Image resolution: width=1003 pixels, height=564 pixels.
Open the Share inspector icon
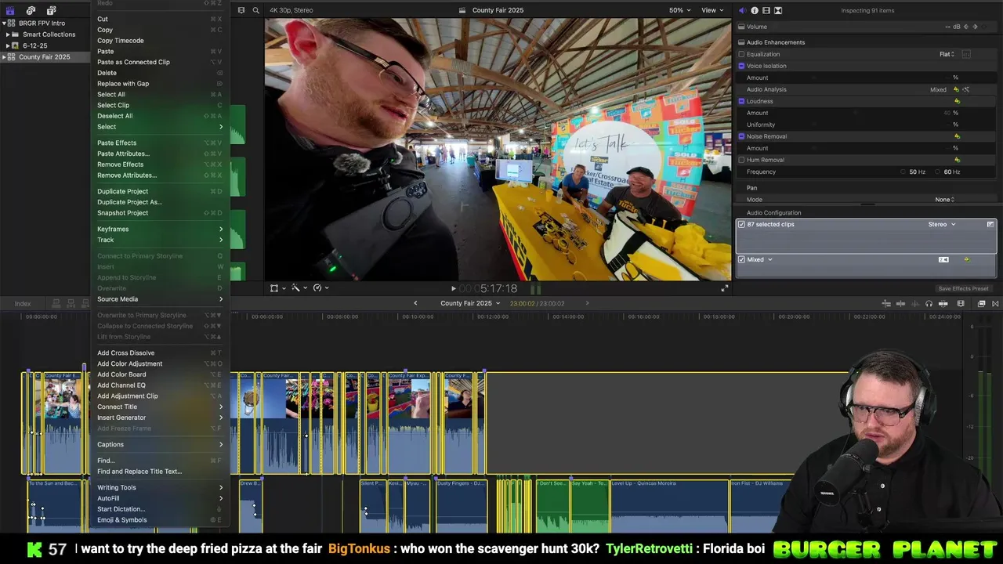pyautogui.click(x=778, y=10)
